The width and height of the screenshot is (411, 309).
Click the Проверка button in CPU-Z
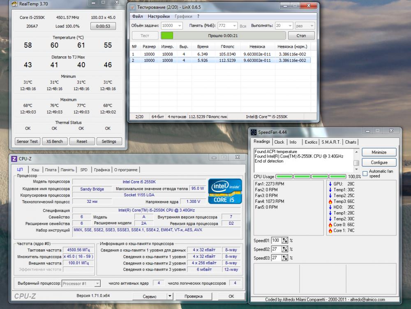click(194, 296)
